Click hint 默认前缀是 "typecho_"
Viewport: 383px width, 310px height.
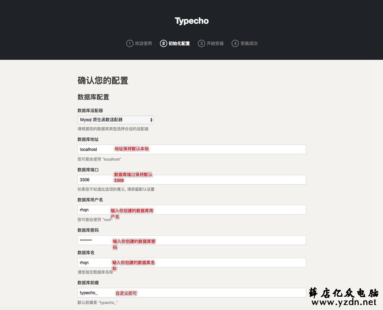97,302
